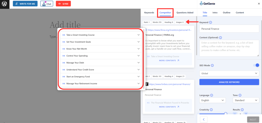Screen dimensions: 262x123
Task: Open the English language dropdown
Action: [x=212, y=100]
